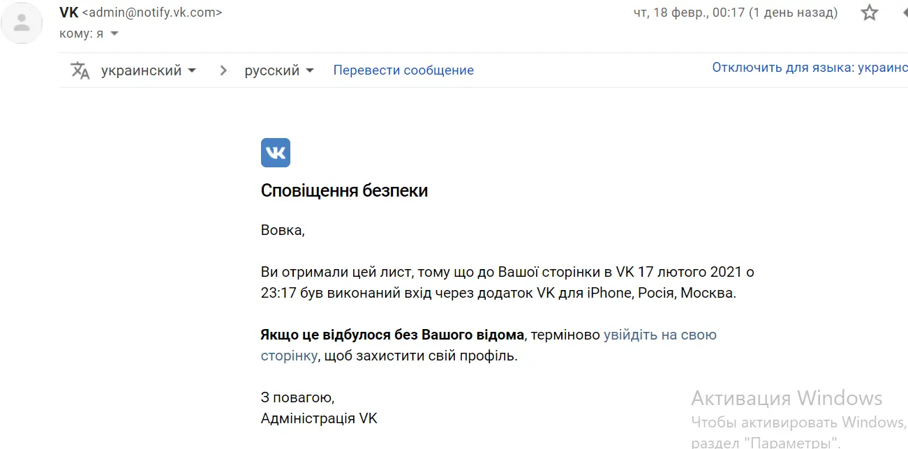Screen dimensions: 908x449
Task: Click the sender name "VK"
Action: [69, 13]
